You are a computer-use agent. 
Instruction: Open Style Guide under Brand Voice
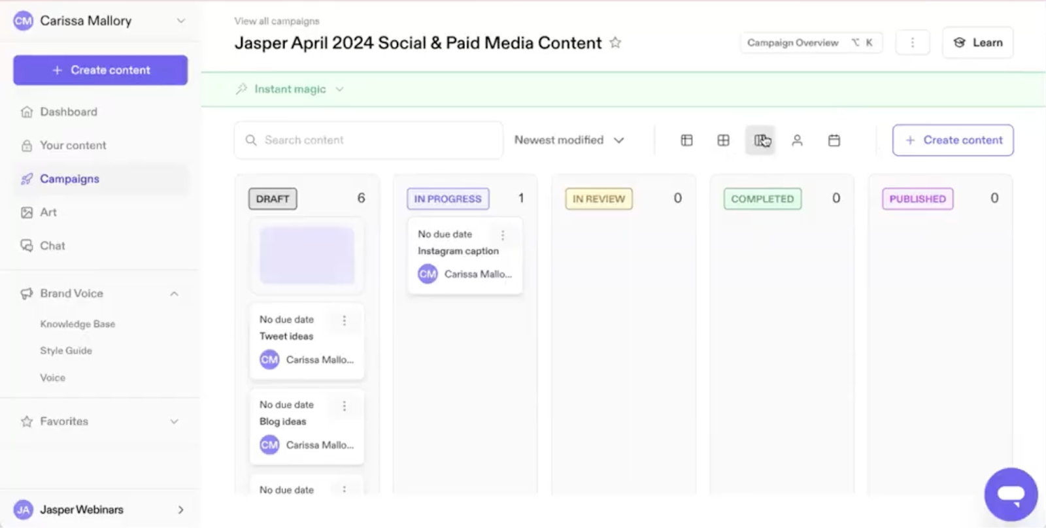pos(66,351)
